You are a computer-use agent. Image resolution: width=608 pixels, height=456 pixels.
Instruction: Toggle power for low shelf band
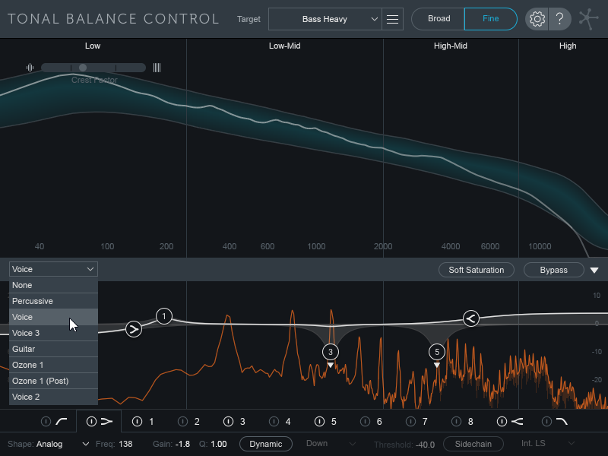click(91, 422)
